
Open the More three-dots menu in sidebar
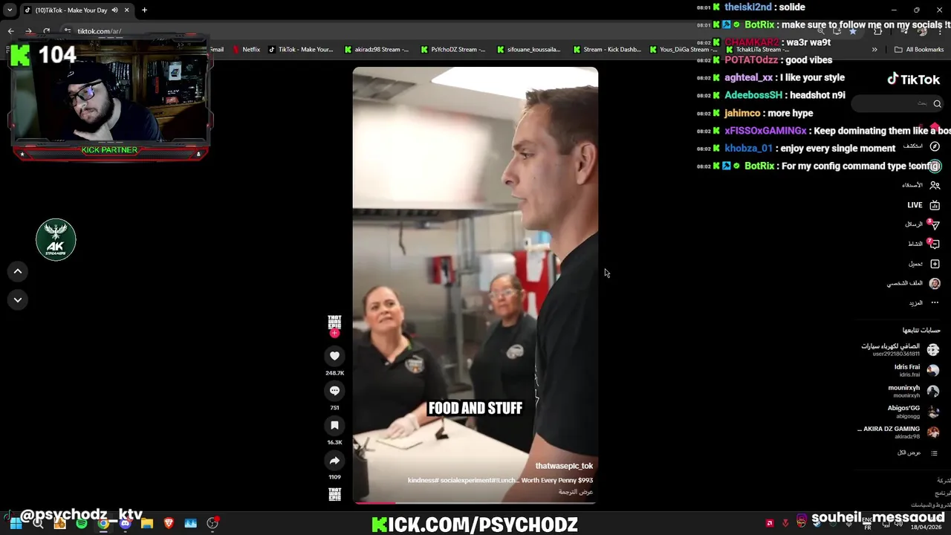(x=935, y=302)
